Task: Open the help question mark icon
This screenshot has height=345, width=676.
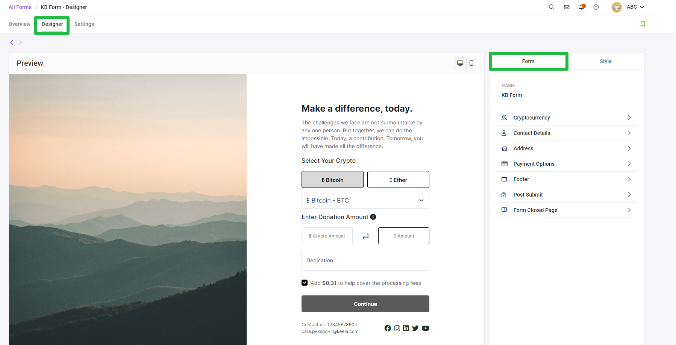Action: (596, 7)
